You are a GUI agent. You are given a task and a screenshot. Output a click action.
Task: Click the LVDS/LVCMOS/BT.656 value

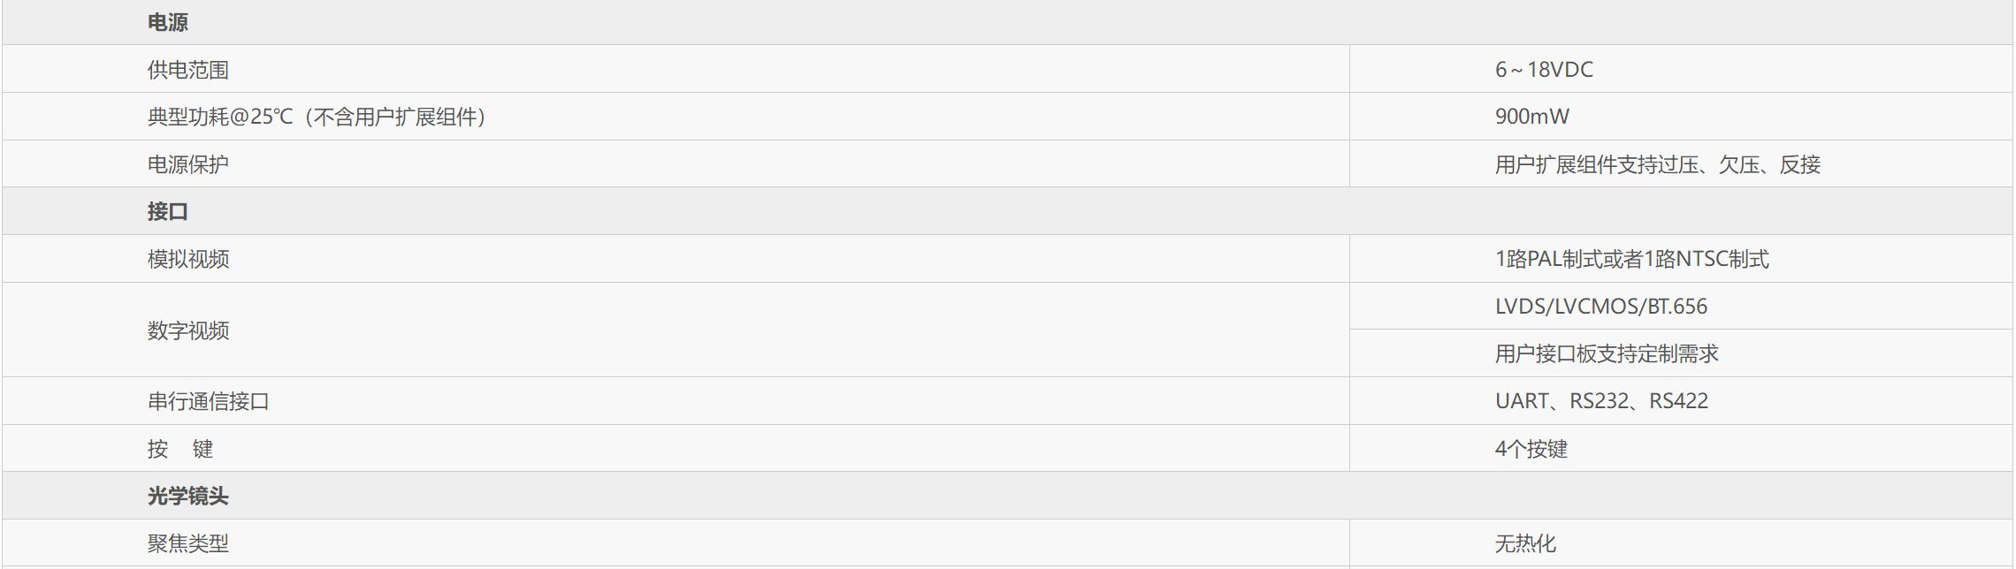[x=1600, y=307]
